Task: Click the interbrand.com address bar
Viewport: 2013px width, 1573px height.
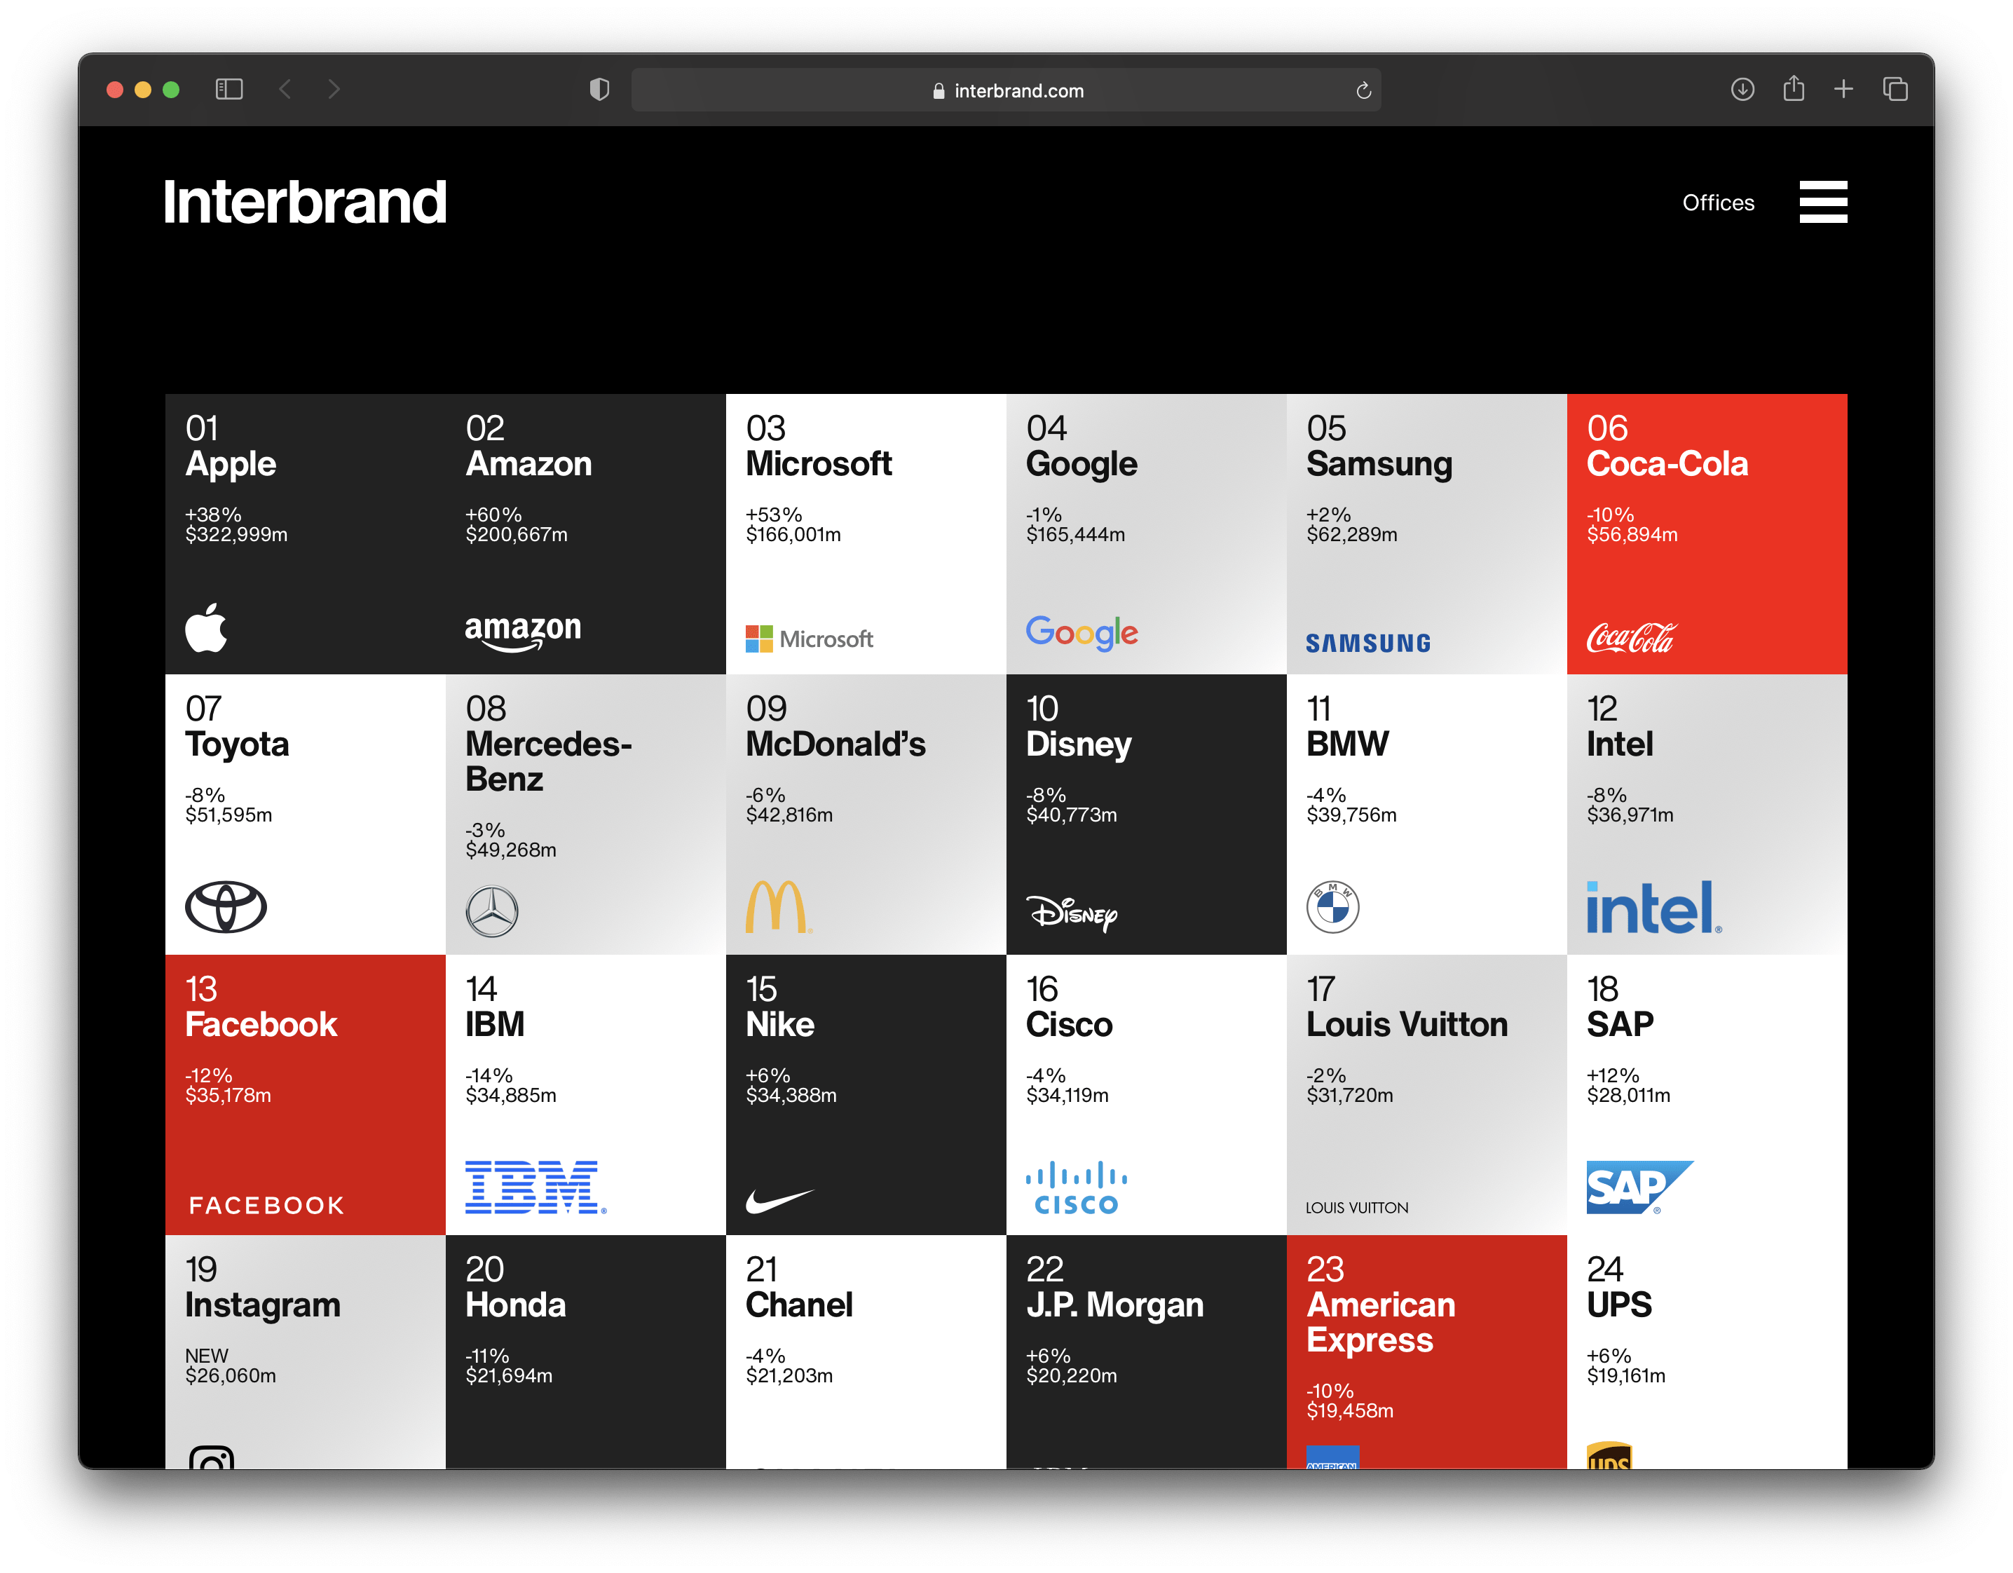Action: tap(1006, 90)
